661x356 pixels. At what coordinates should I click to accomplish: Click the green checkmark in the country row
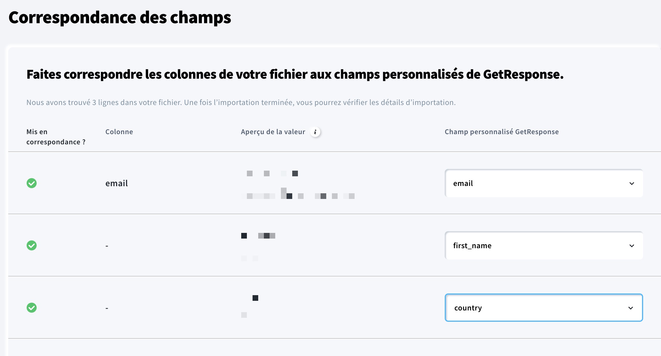32,308
